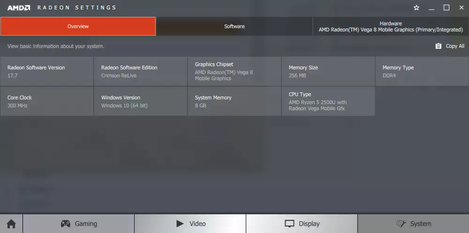Select the Memory Size tile
Screen dimensions: 469x233
tap(328, 71)
